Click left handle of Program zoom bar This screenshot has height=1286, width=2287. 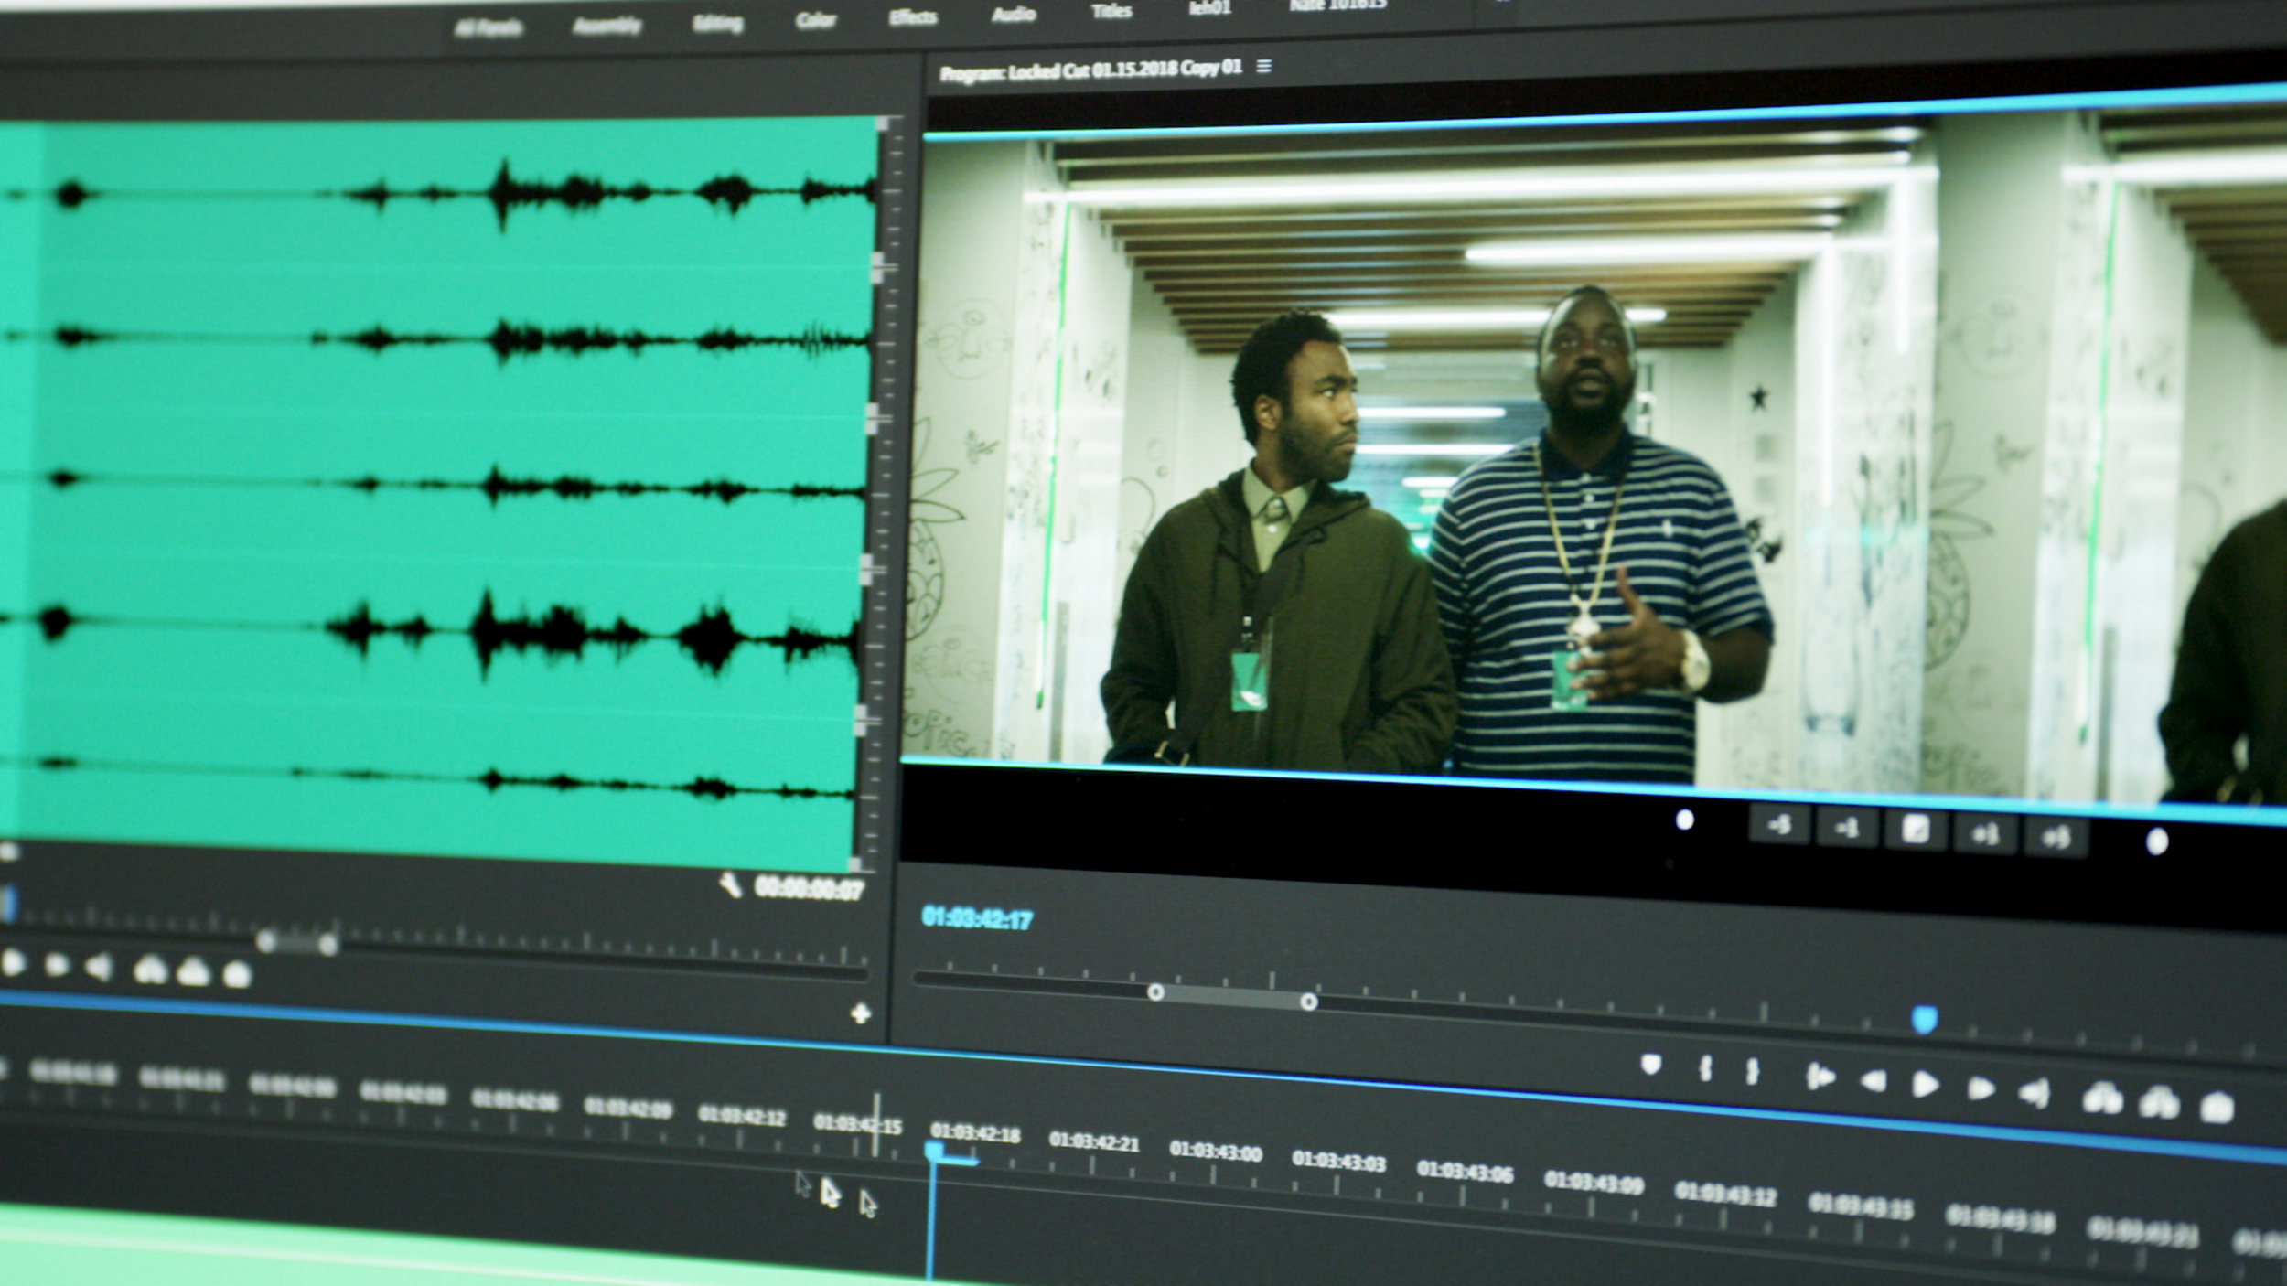[x=1155, y=992]
